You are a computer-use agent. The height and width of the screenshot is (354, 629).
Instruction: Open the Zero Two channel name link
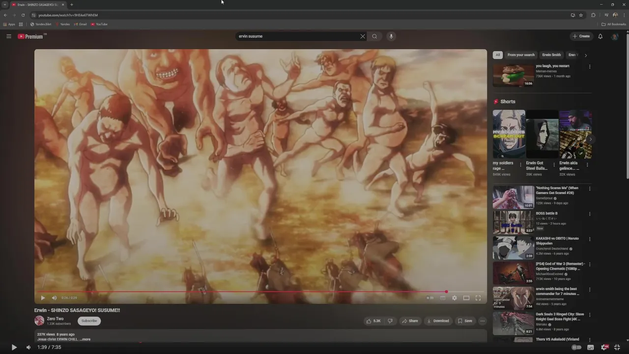pyautogui.click(x=55, y=319)
